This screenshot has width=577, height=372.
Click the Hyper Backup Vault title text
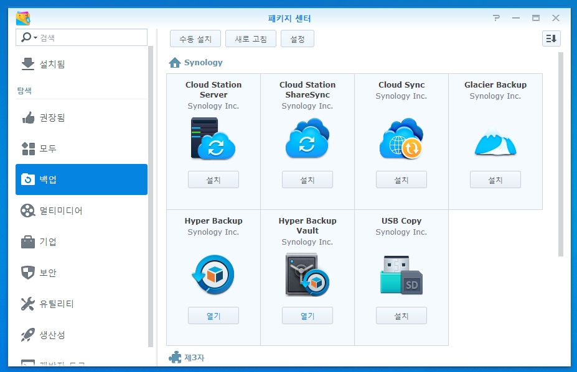(307, 226)
